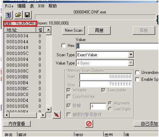
Task: Select the Last Digits radio button
Action: coord(110,109)
